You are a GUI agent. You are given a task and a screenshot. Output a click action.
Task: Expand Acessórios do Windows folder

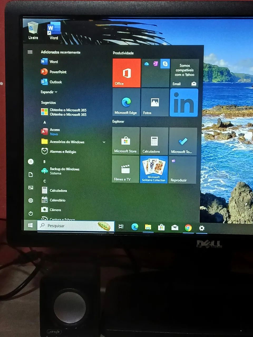pyautogui.click(x=104, y=142)
